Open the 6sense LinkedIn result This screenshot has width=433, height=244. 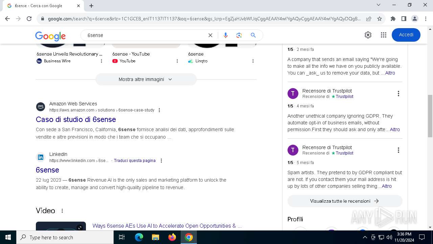click(47, 170)
